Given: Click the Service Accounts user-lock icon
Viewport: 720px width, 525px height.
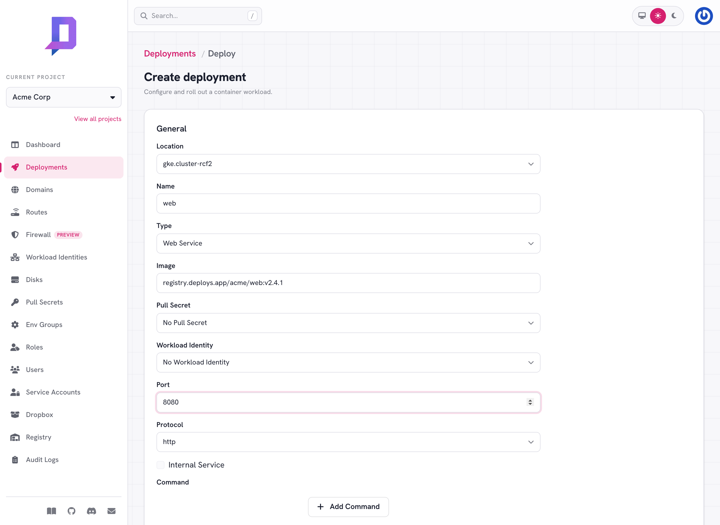Looking at the screenshot, I should coord(15,392).
